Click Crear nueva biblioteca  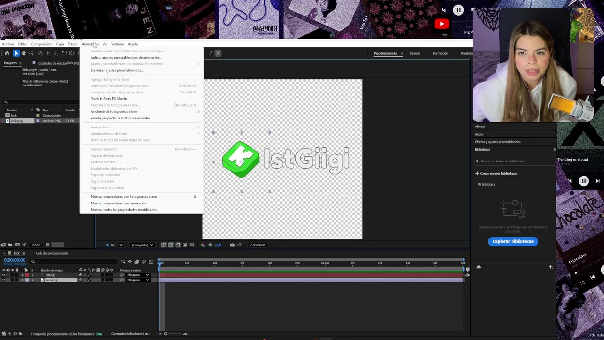496,173
